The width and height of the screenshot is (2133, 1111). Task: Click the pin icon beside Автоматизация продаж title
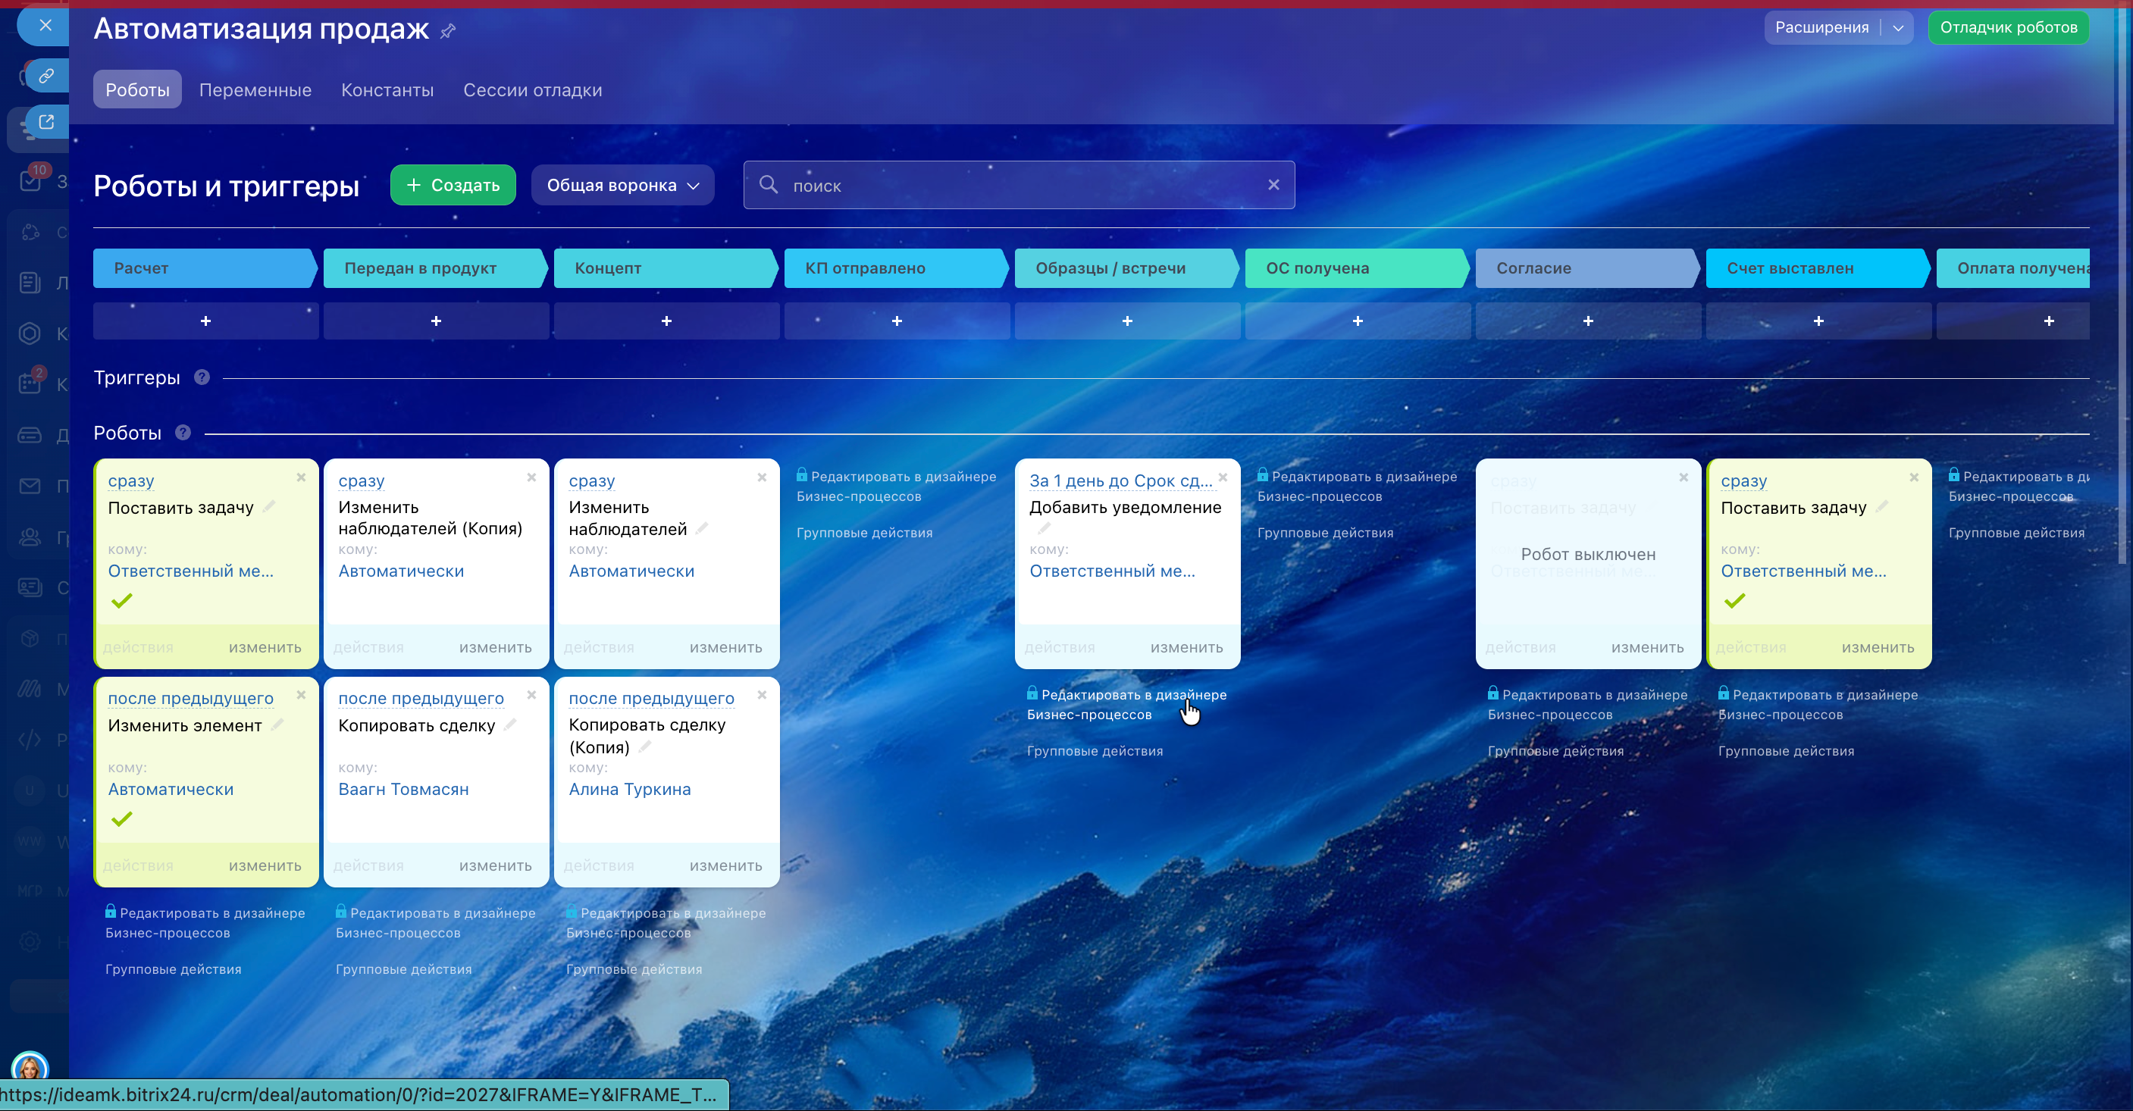[448, 32]
